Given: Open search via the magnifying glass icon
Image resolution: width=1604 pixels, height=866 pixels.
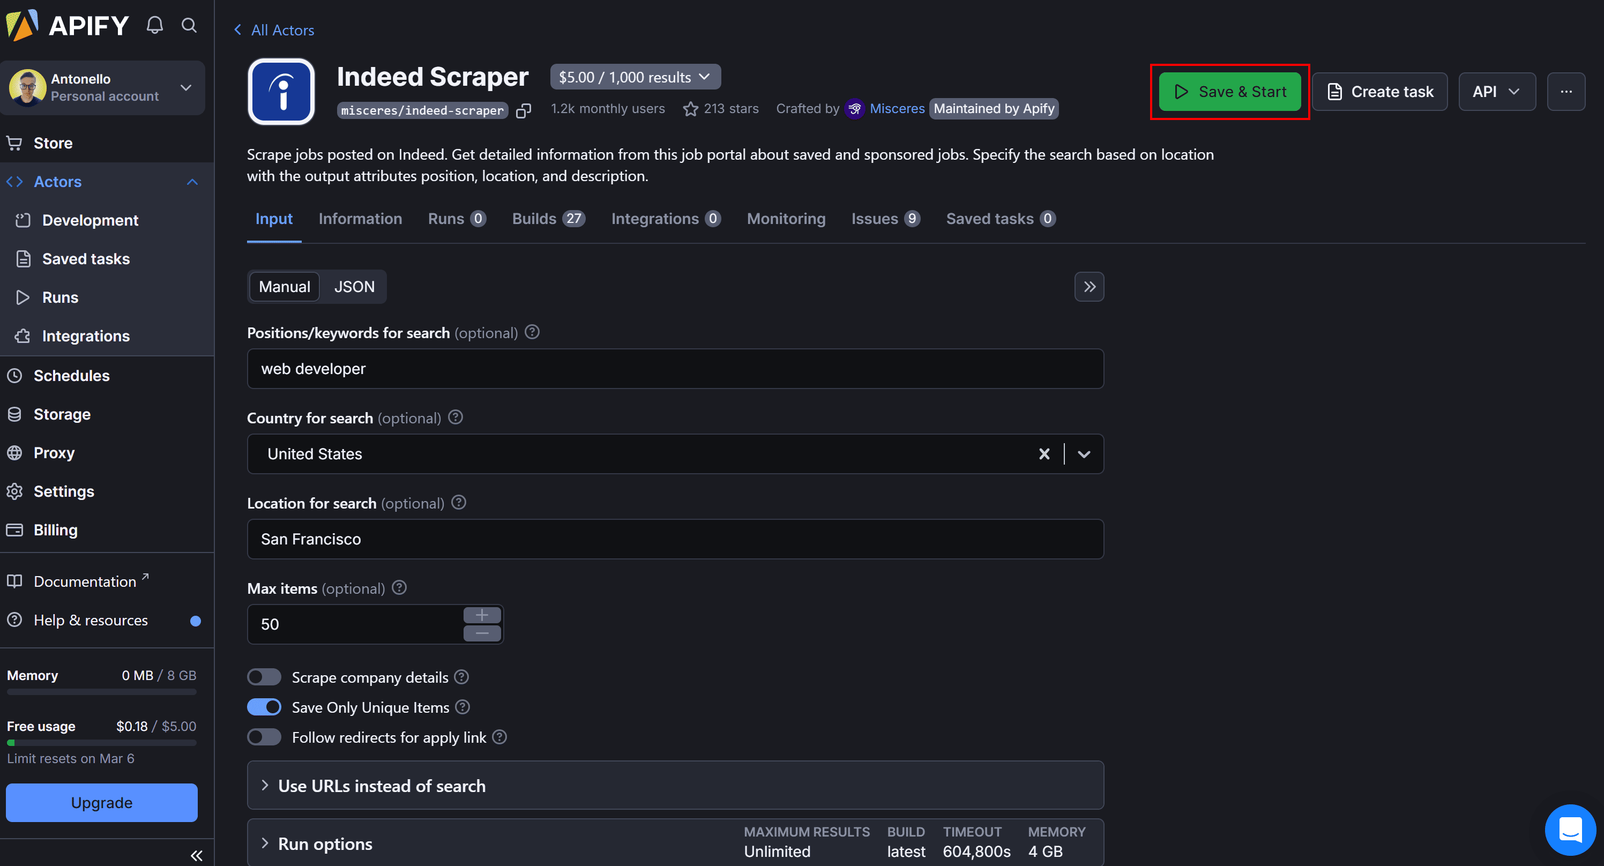Looking at the screenshot, I should pyautogui.click(x=189, y=25).
